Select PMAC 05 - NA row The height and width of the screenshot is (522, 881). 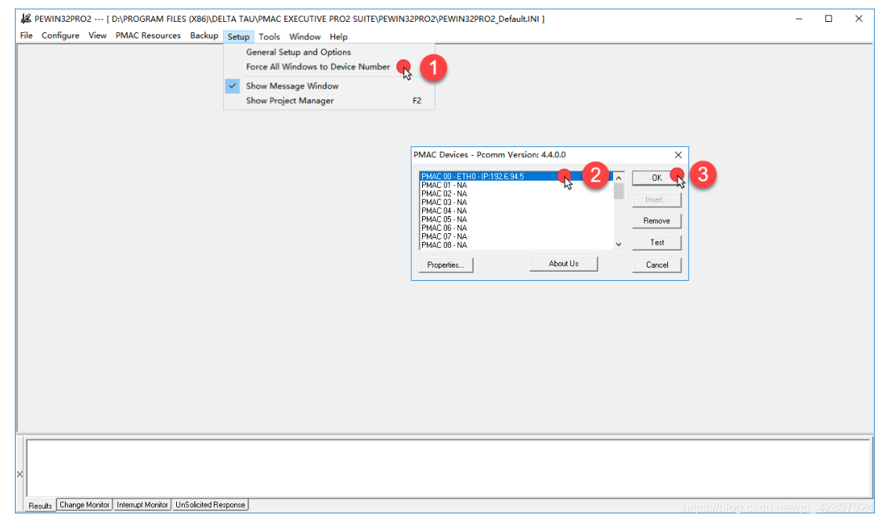tap(516, 219)
